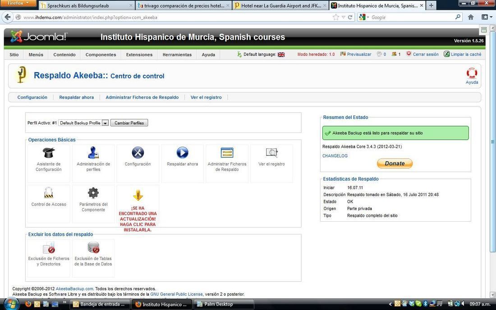Click the Modo heredado: 1.0 text

[316, 55]
